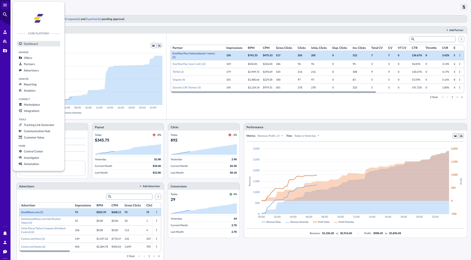Viewport: 471px width, 260px height.
Task: Switch top revenue chart to area view
Action: [x=153, y=46]
